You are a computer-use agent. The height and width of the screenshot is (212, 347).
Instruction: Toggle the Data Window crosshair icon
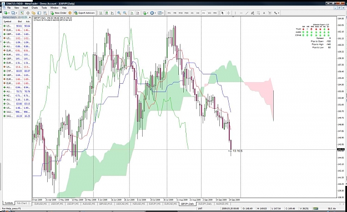[x=28, y=13]
